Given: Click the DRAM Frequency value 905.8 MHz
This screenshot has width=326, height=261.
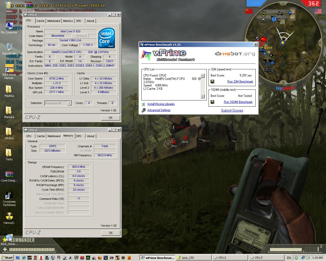Looking at the screenshot, I should [79, 167].
